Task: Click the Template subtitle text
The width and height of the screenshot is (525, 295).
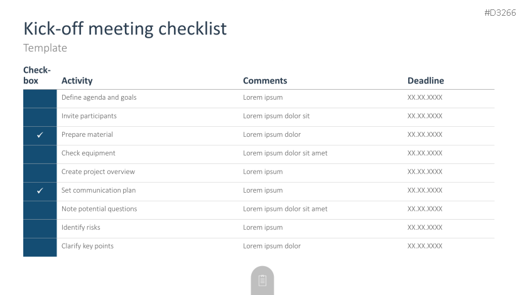Action: 45,48
